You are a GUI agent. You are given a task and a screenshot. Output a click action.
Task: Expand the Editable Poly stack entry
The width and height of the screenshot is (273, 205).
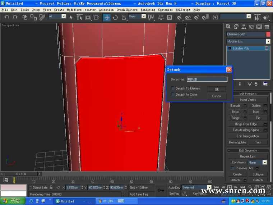tap(230, 48)
